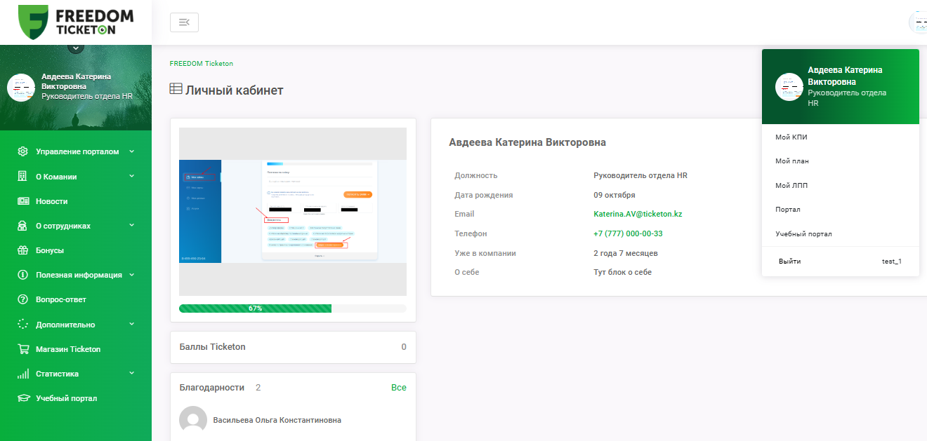Select the Новости newspaper icon in sidebar
The width and height of the screenshot is (927, 441).
click(x=23, y=201)
